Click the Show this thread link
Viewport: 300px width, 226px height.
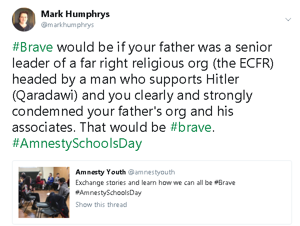(101, 204)
